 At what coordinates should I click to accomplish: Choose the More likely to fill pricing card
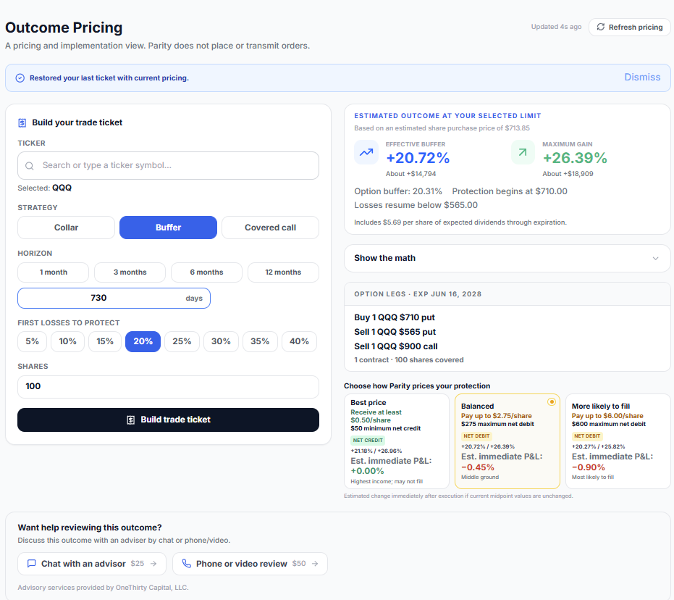pos(618,441)
